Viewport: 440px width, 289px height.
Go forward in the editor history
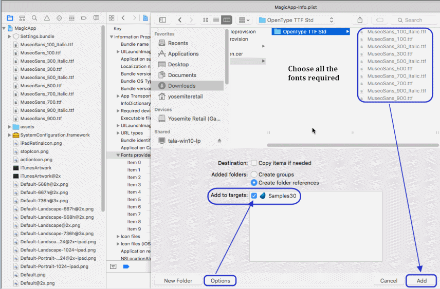click(134, 18)
